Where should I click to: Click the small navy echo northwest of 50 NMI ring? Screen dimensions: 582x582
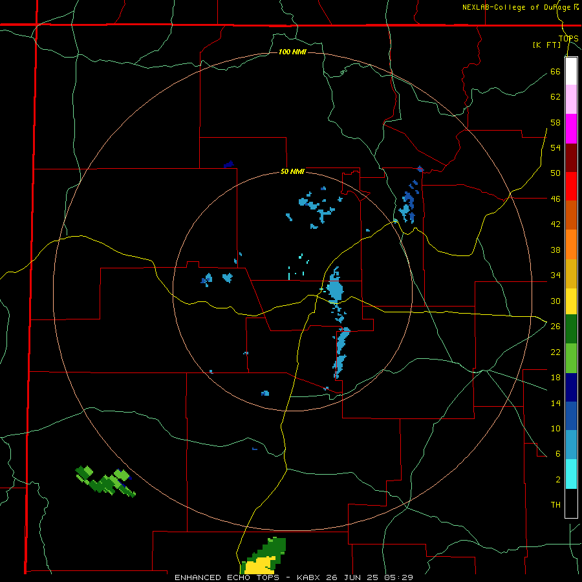[x=229, y=164]
